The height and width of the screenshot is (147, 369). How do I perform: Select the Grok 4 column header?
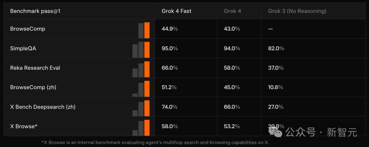[233, 11]
